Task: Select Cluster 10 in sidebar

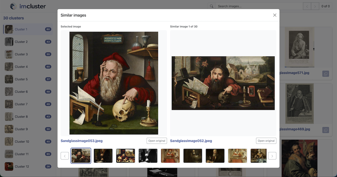Action: pos(28,142)
